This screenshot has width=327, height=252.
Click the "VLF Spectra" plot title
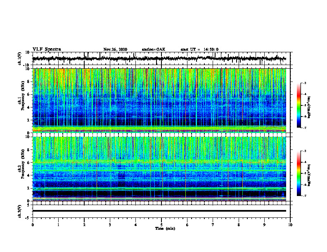click(47, 49)
